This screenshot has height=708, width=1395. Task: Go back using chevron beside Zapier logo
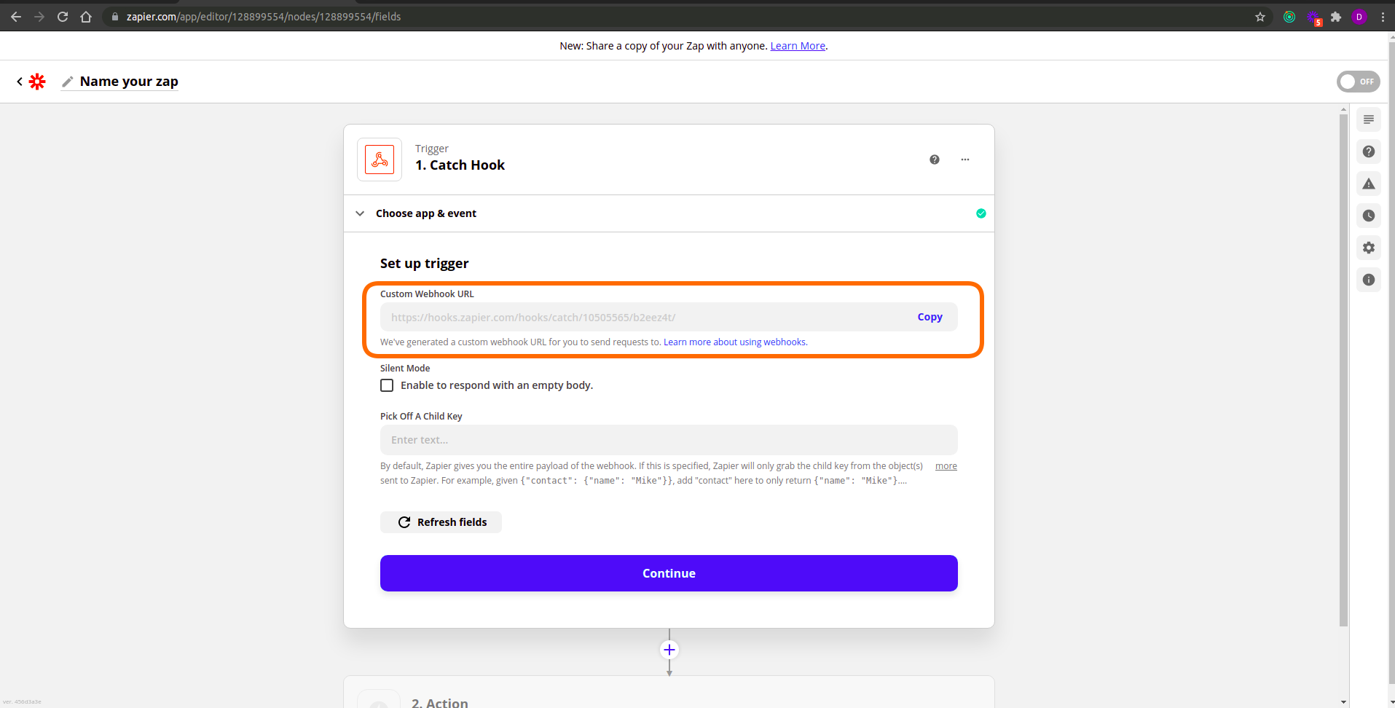(20, 82)
